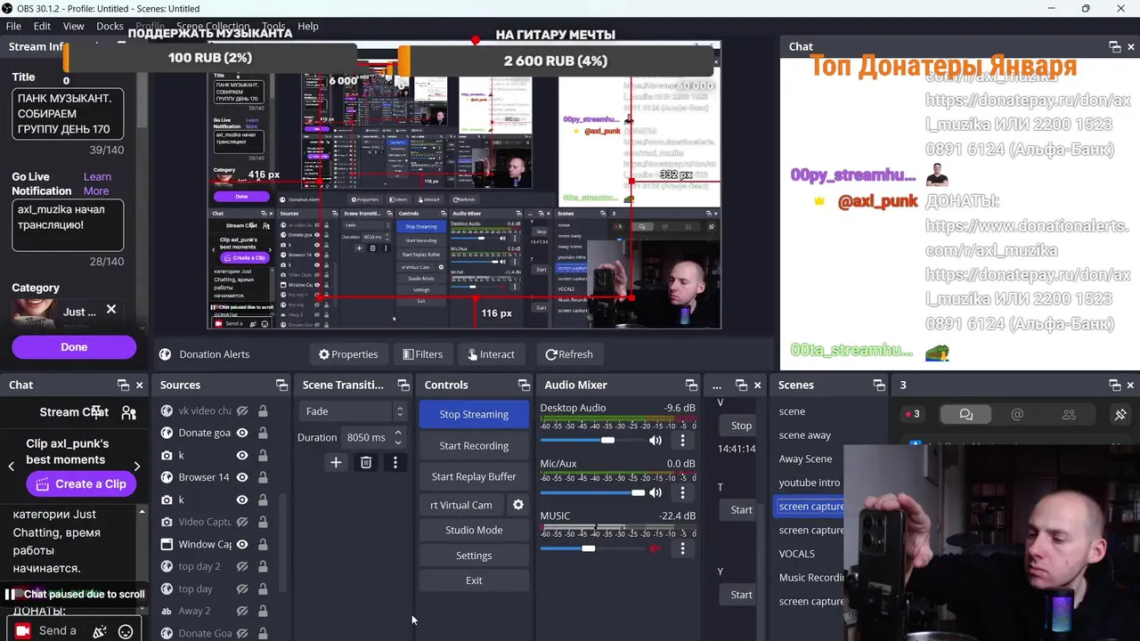Click Start Recording button
Viewport: 1140px width, 641px height.
pos(474,446)
